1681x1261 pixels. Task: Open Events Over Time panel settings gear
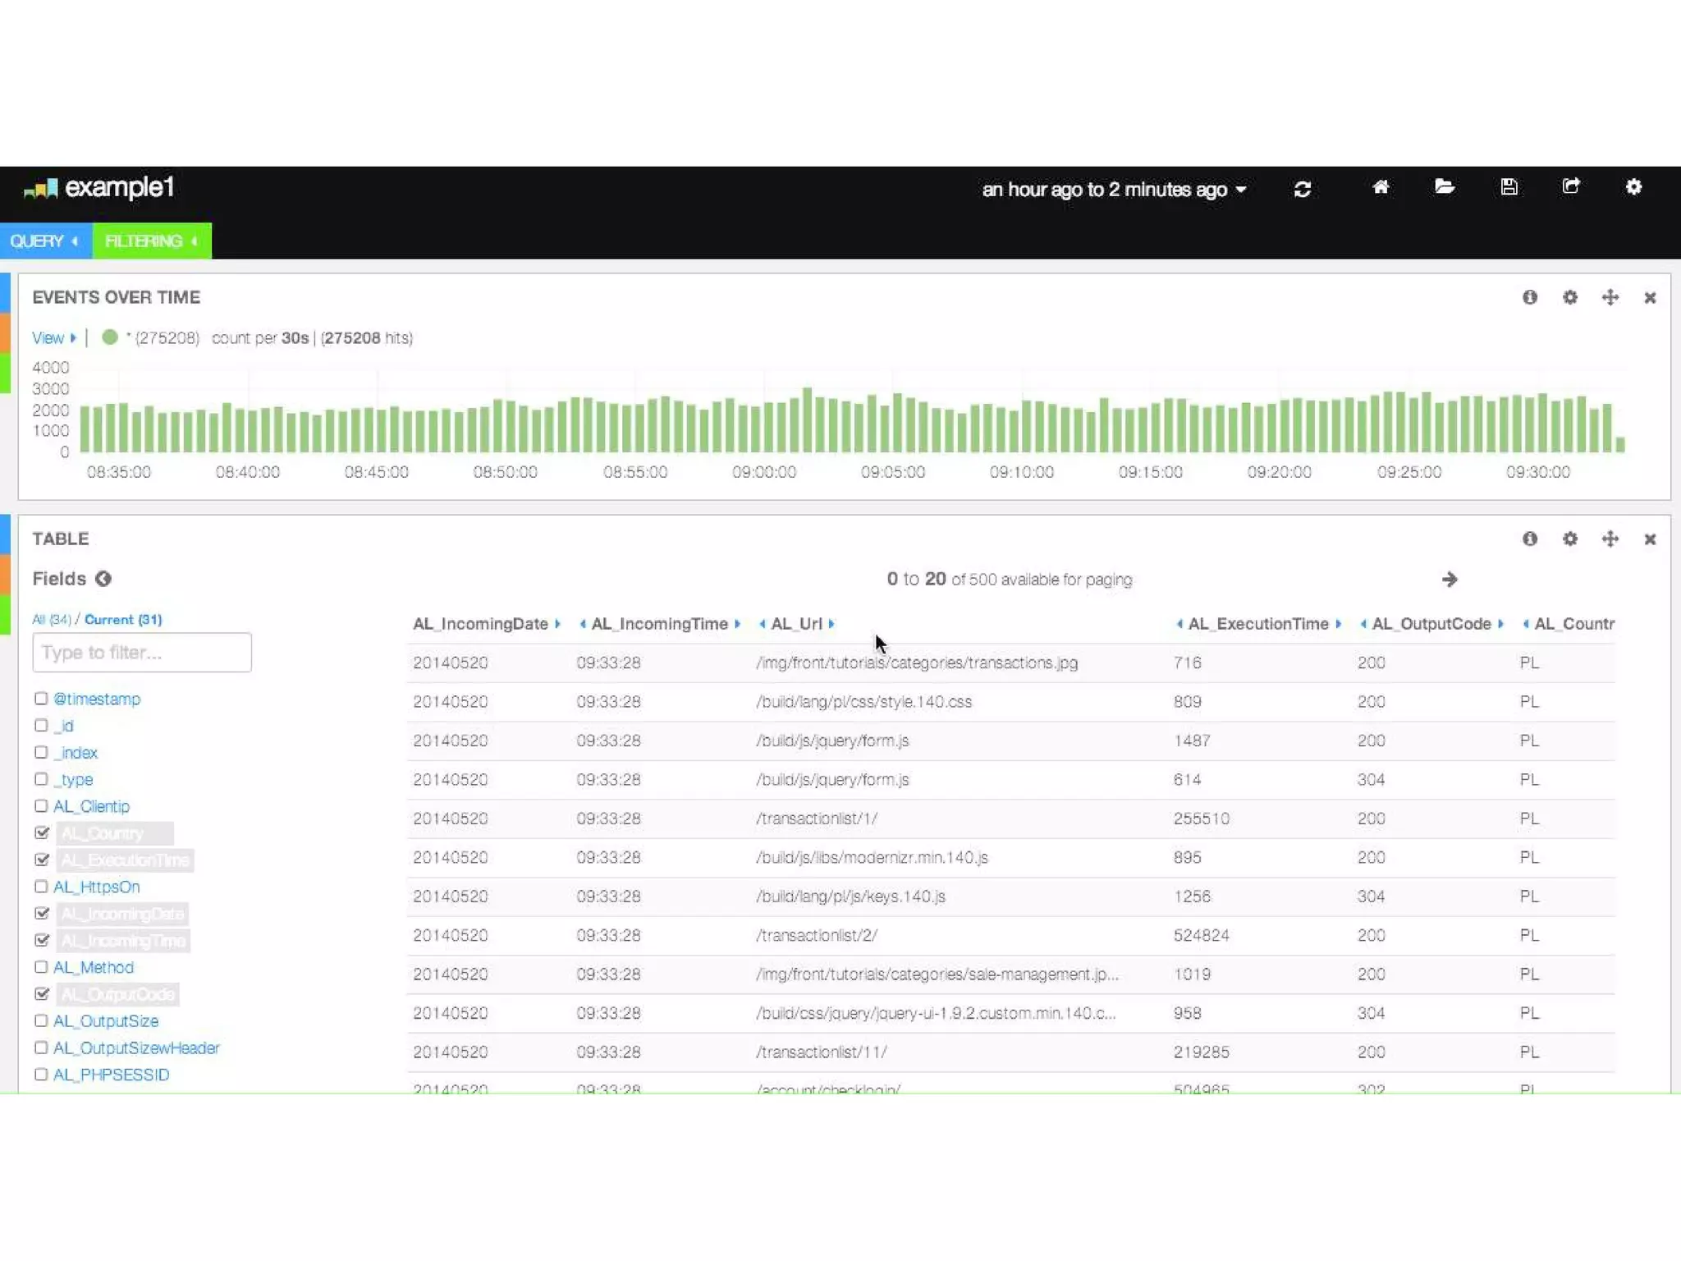[x=1569, y=297]
